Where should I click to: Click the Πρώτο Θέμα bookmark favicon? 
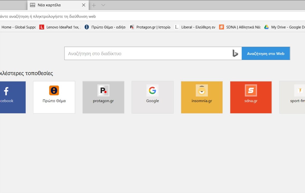(x=87, y=27)
